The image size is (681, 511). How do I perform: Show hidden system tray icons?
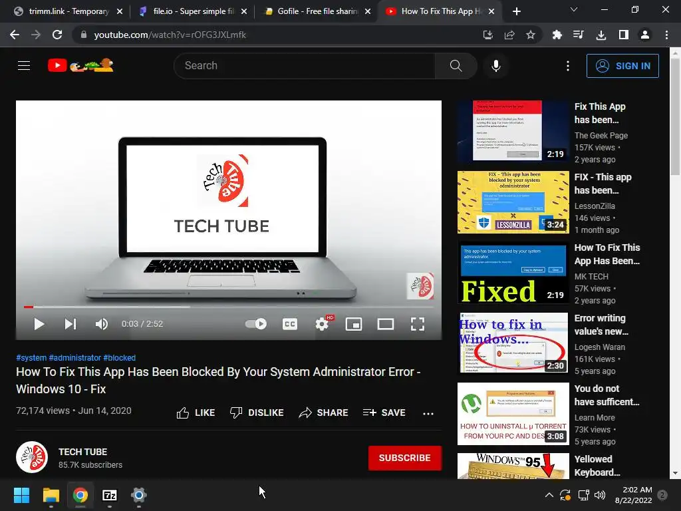point(549,495)
